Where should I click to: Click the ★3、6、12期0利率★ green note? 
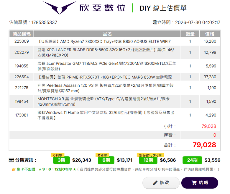[x=57, y=169]
